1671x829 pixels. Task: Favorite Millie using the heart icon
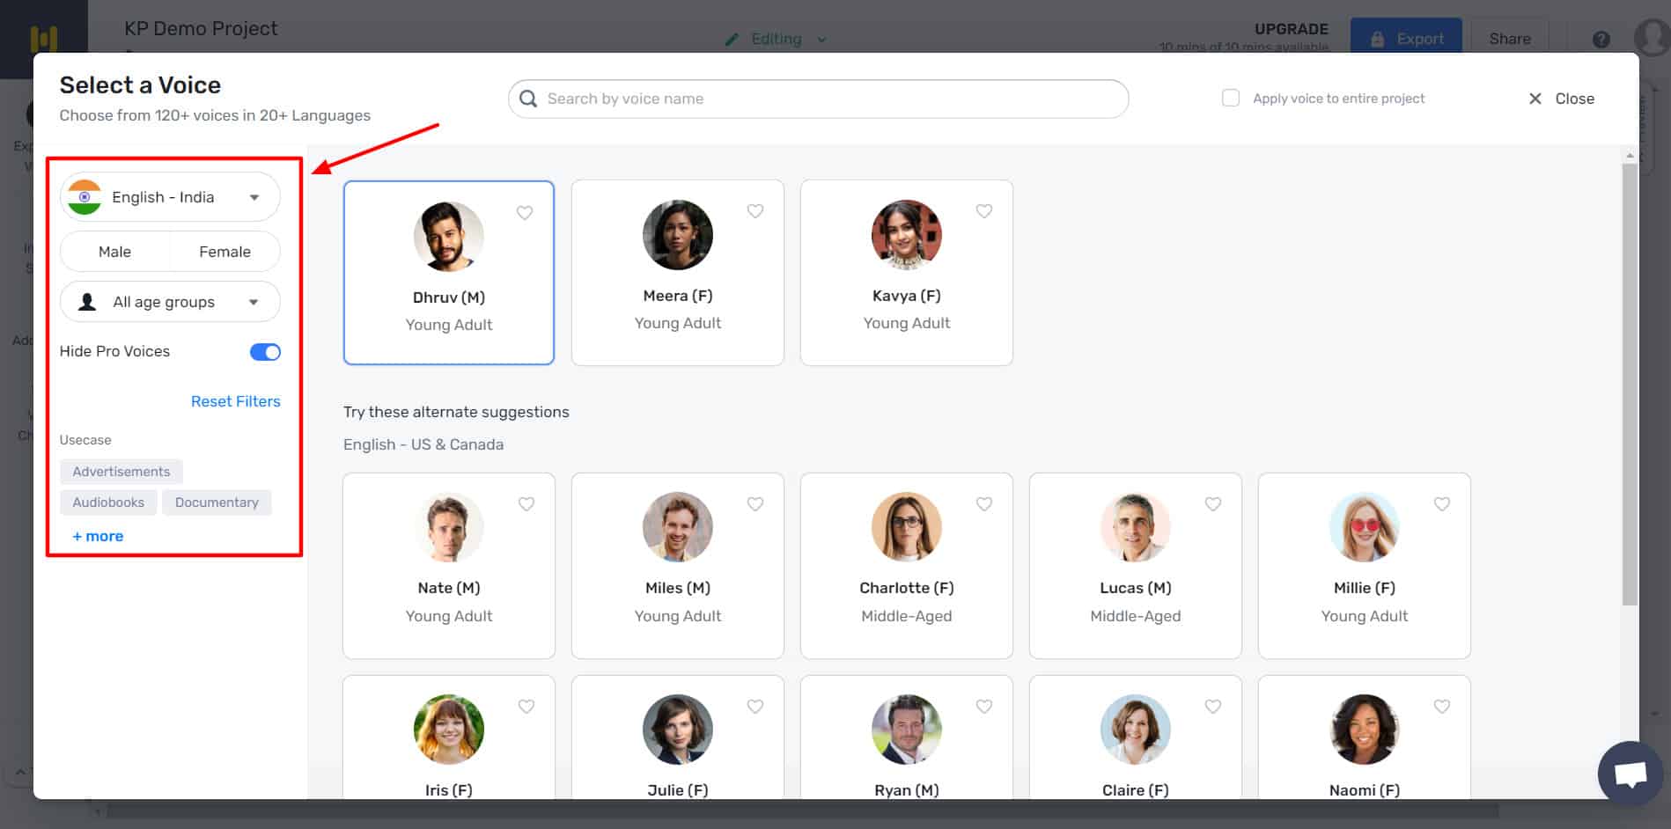(x=1442, y=504)
